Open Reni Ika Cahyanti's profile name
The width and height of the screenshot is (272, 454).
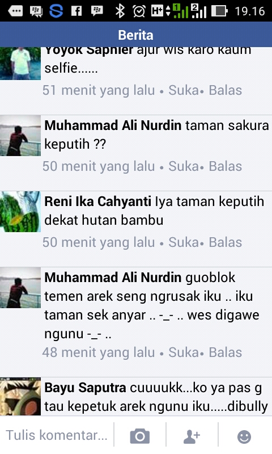coord(97,201)
